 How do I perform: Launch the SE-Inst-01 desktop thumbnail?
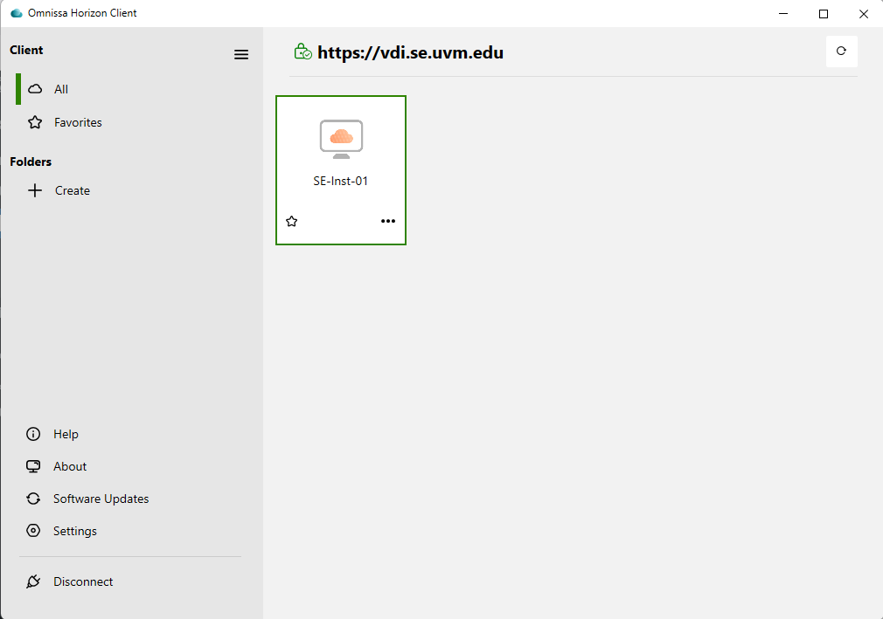coord(341,139)
